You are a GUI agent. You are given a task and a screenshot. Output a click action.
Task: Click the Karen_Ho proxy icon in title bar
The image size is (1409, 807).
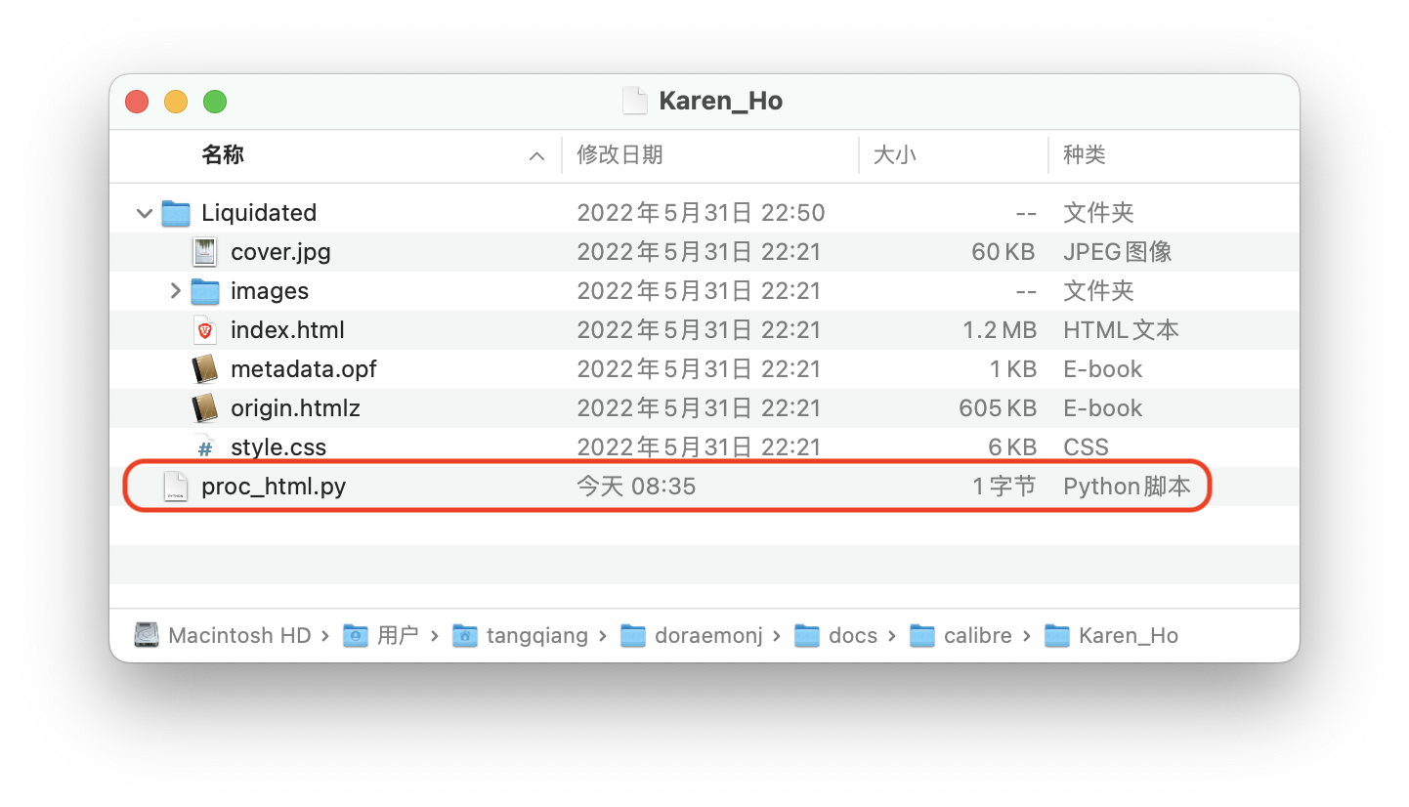[x=634, y=101]
